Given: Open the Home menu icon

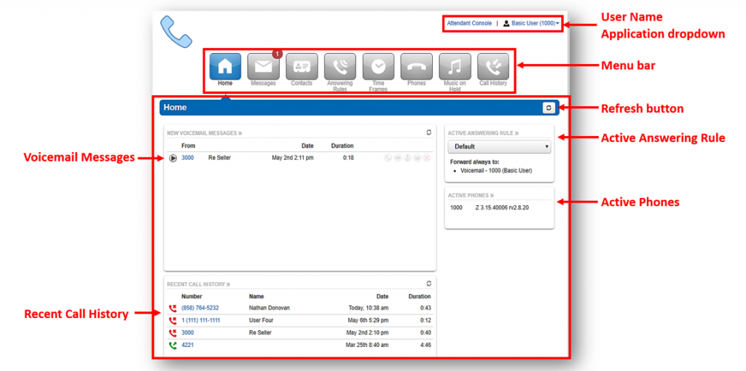Looking at the screenshot, I should pyautogui.click(x=225, y=66).
